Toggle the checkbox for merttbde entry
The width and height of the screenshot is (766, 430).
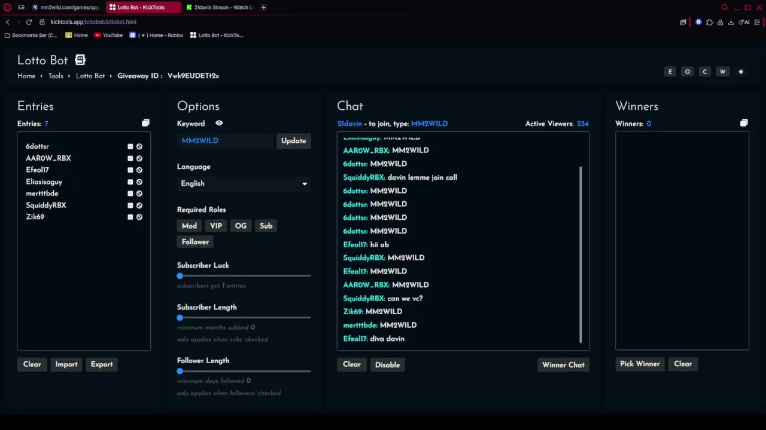[130, 193]
